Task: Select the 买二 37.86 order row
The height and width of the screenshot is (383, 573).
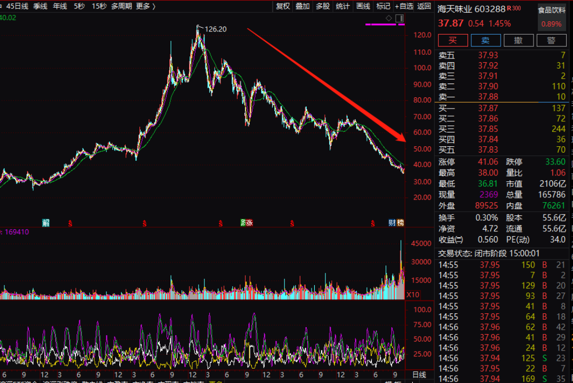Action: click(502, 119)
